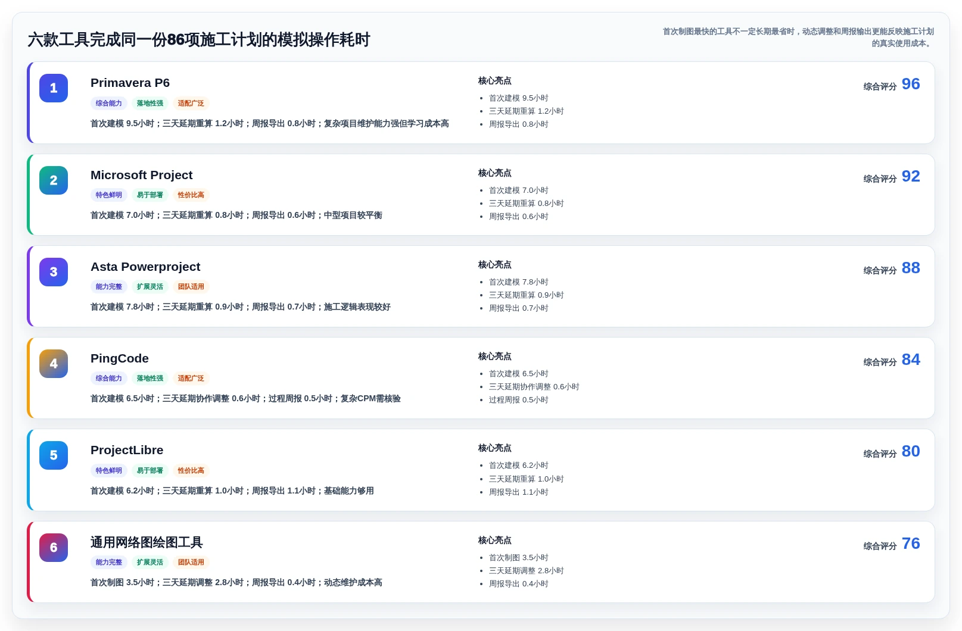Click the 通用网络图绘图工具 summary ending 动态维护成本高
The height and width of the screenshot is (631, 962).
pos(236,583)
